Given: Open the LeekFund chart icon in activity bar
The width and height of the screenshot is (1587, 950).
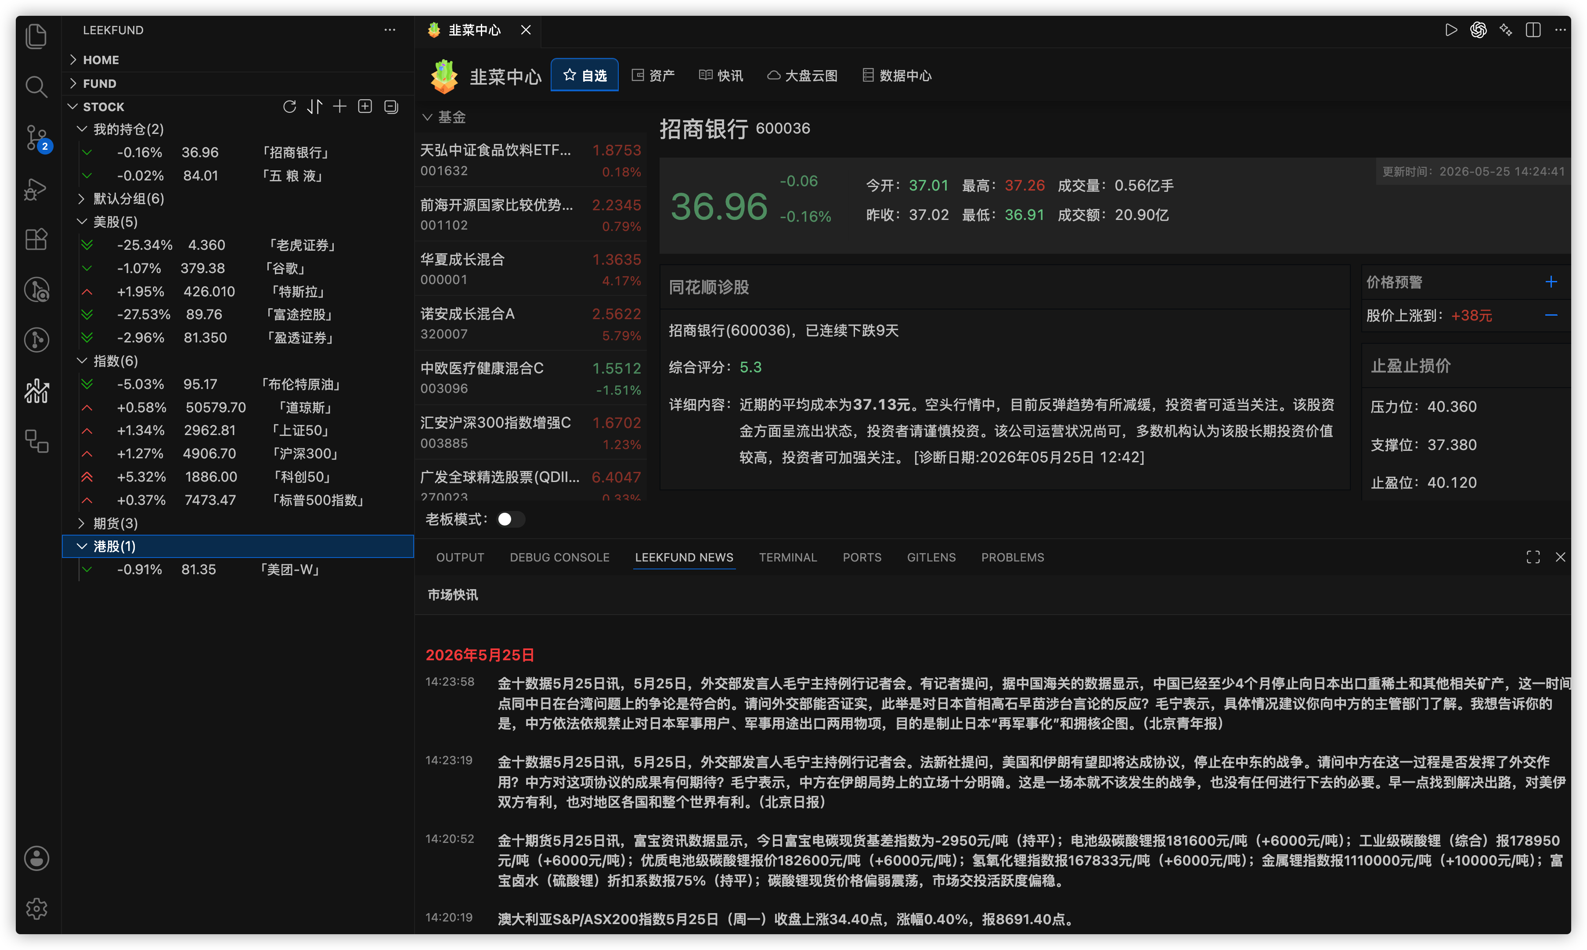Looking at the screenshot, I should [x=36, y=391].
